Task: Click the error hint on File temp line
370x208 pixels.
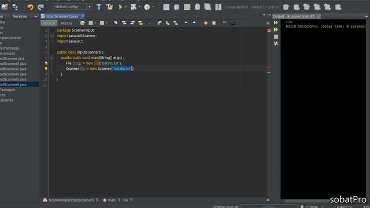Action: 46,63
